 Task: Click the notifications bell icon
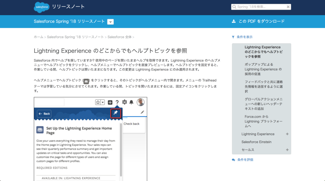131,102
